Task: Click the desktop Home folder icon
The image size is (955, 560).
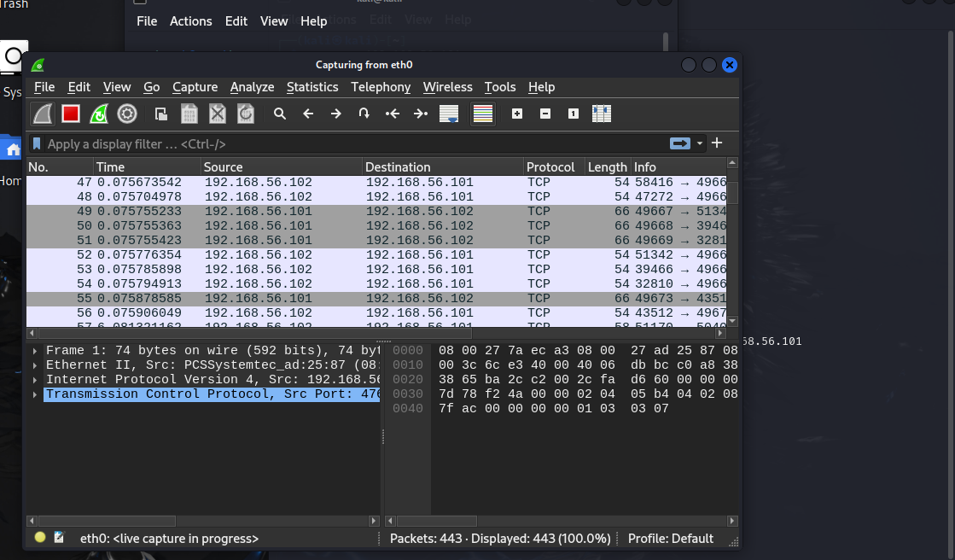Action: point(12,149)
